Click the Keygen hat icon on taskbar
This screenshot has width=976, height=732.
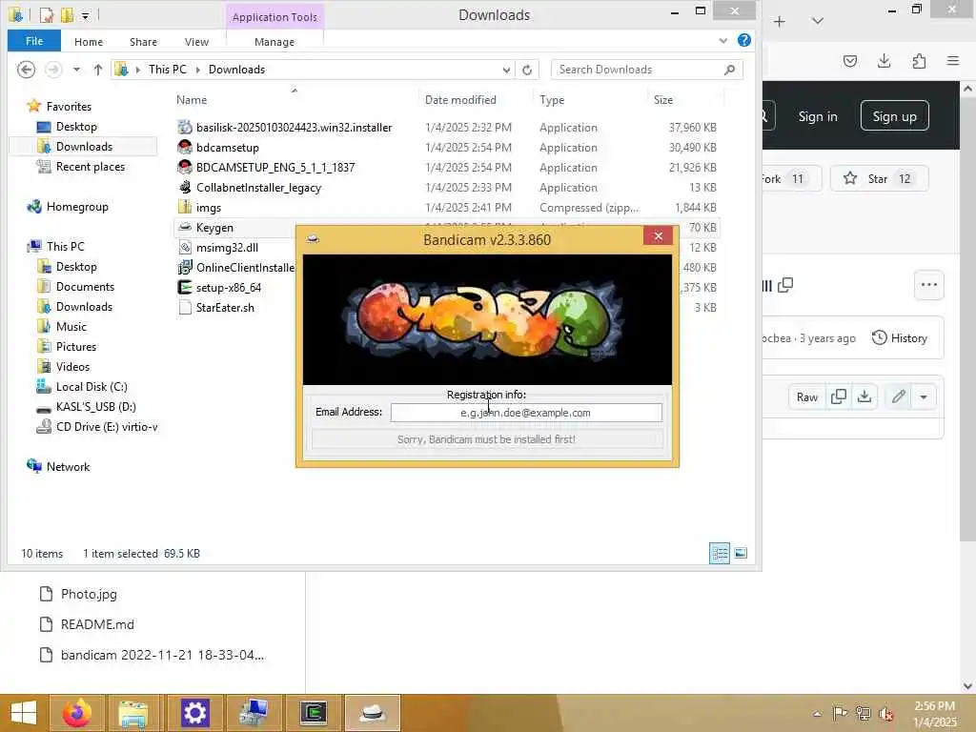[x=373, y=713]
